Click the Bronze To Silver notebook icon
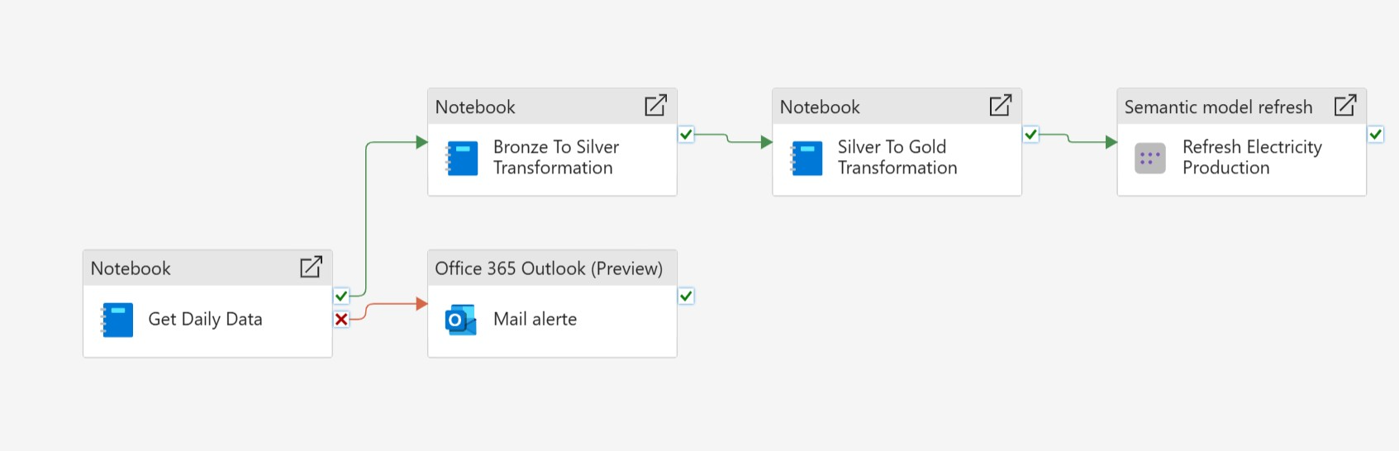The width and height of the screenshot is (1399, 451). pyautogui.click(x=462, y=158)
